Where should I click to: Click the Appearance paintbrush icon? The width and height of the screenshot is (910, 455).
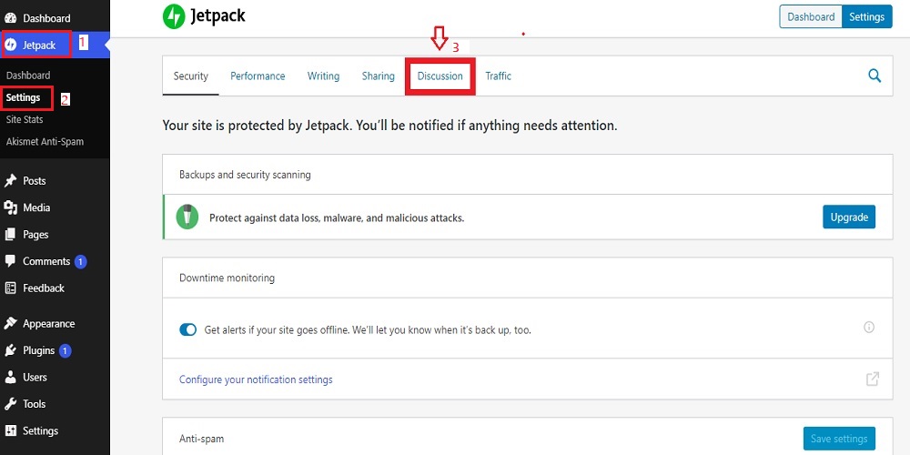11,324
